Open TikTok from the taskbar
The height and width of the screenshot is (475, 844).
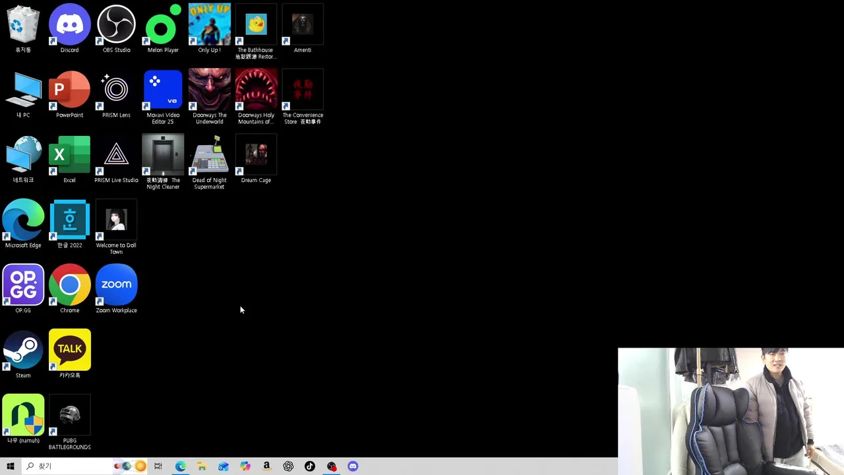[310, 466]
